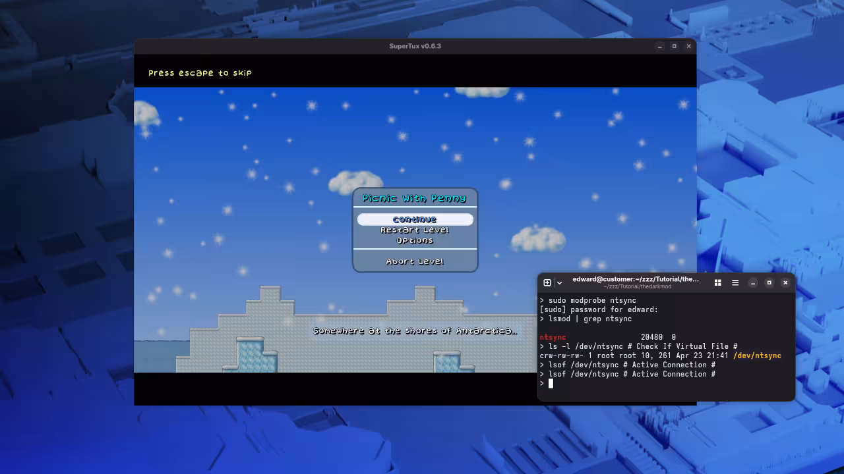Click the red ntsync module name
The height and width of the screenshot is (474, 844).
[x=553, y=337]
